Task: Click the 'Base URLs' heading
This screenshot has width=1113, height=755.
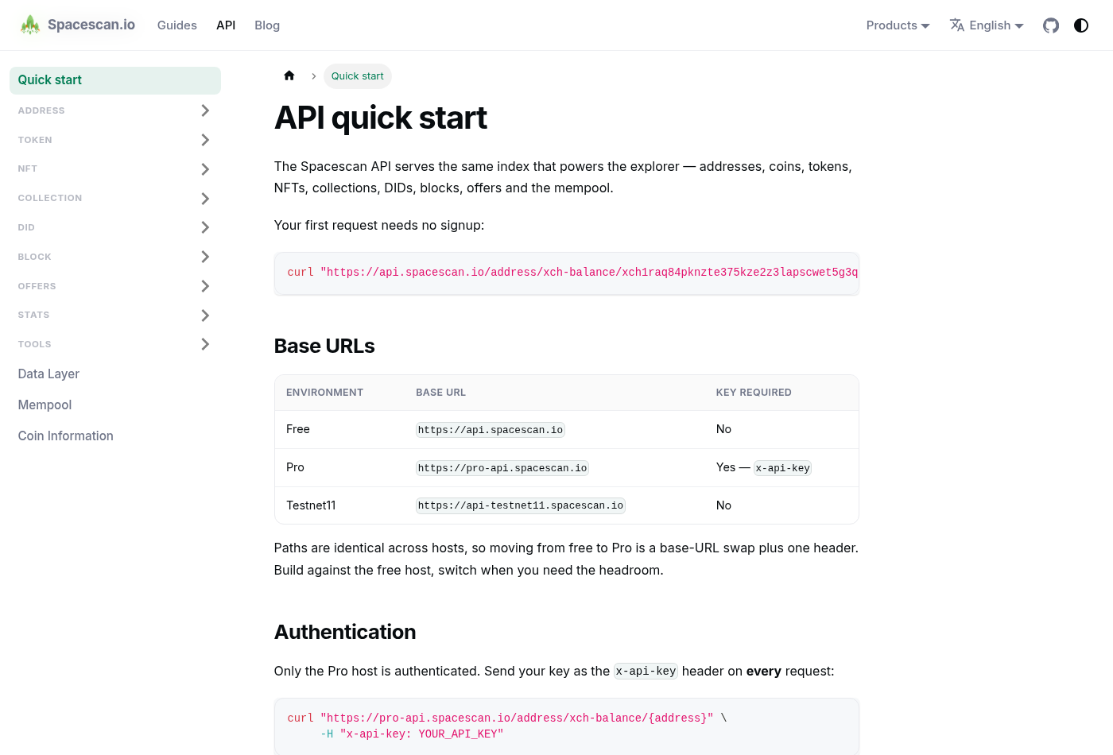Action: [324, 346]
